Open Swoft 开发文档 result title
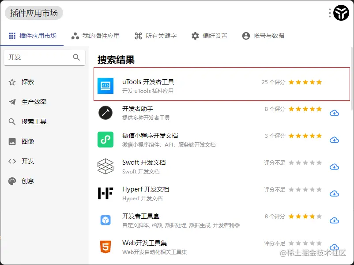Viewport: 354px width, 265px height. pyautogui.click(x=144, y=162)
